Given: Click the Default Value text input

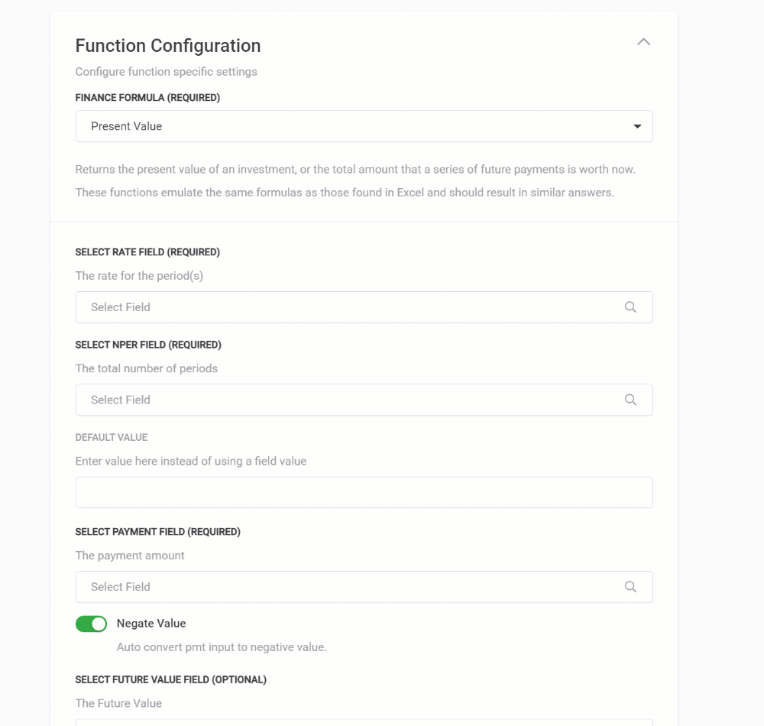Looking at the screenshot, I should (364, 493).
